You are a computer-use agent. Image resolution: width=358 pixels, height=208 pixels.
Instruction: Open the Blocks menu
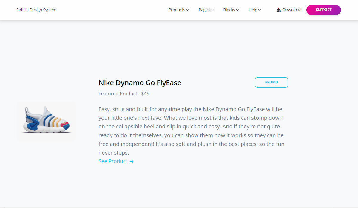coord(231,10)
